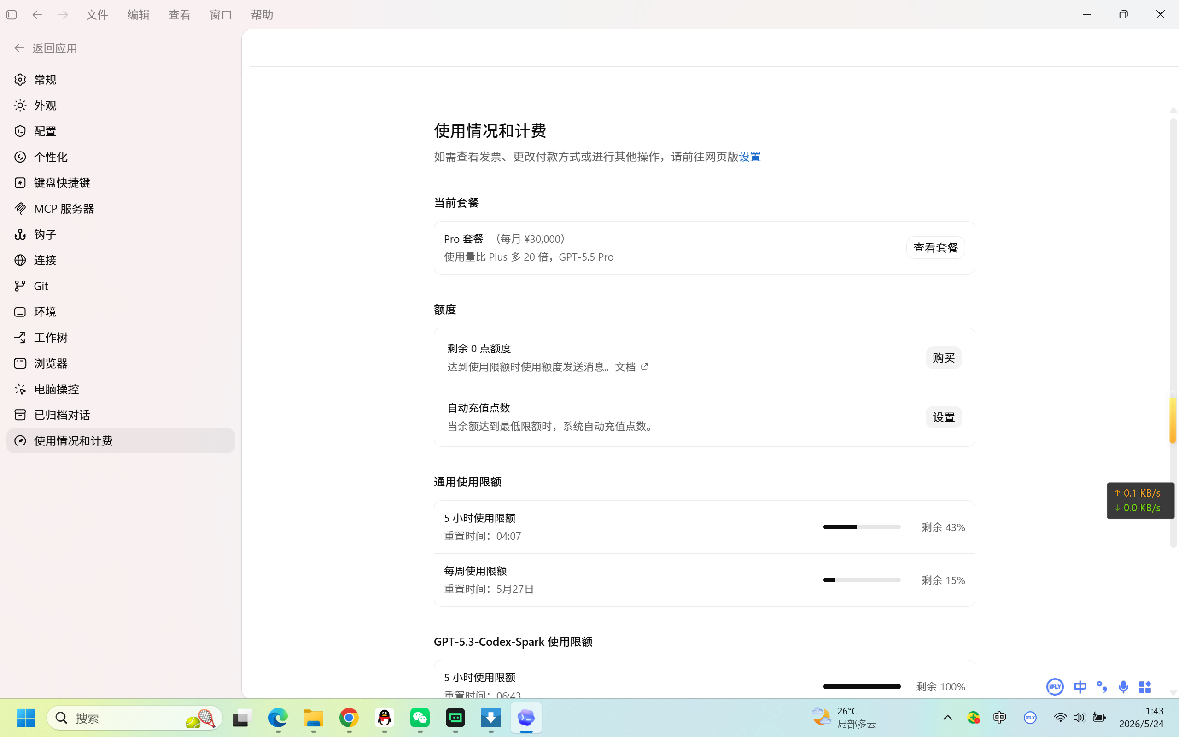Select the 键盘快捷键 icon

(x=20, y=183)
